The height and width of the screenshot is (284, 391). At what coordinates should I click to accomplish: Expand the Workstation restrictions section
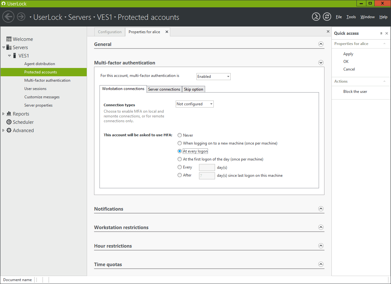[x=321, y=227]
